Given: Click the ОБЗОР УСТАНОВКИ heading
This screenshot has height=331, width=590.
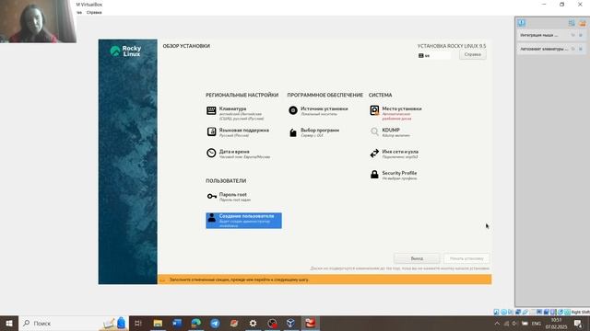Looking at the screenshot, I should [x=186, y=46].
